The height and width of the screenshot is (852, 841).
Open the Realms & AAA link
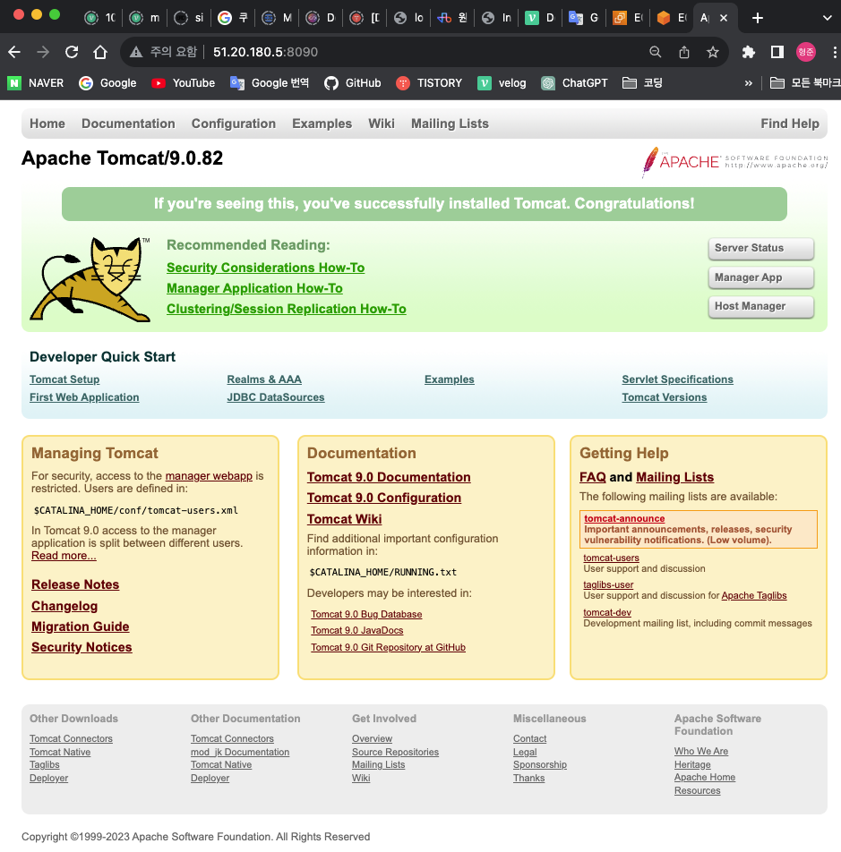tap(264, 379)
